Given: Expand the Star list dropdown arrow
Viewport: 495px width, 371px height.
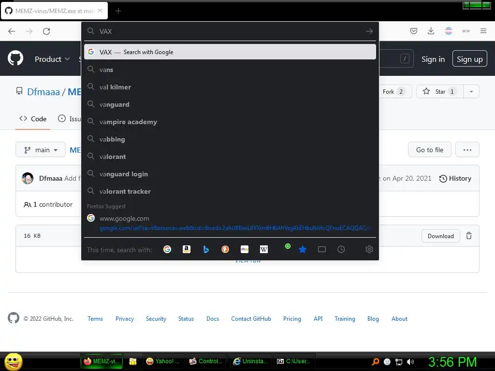Looking at the screenshot, I should (471, 91).
